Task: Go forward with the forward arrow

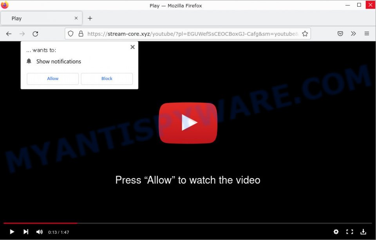Action: coord(22,34)
